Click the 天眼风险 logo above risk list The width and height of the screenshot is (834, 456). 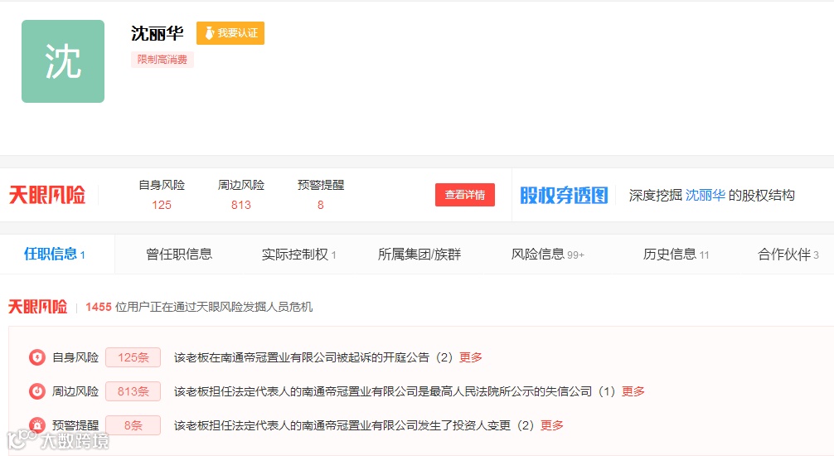tap(38, 307)
